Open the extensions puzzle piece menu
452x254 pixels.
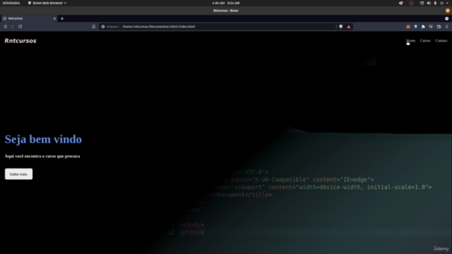point(423,27)
